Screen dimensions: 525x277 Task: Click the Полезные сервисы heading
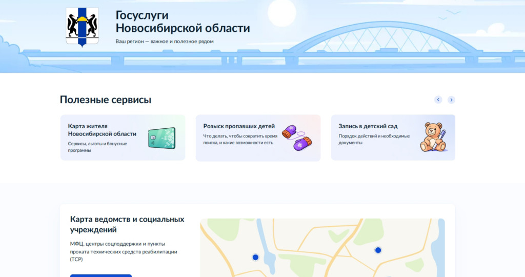pos(106,100)
